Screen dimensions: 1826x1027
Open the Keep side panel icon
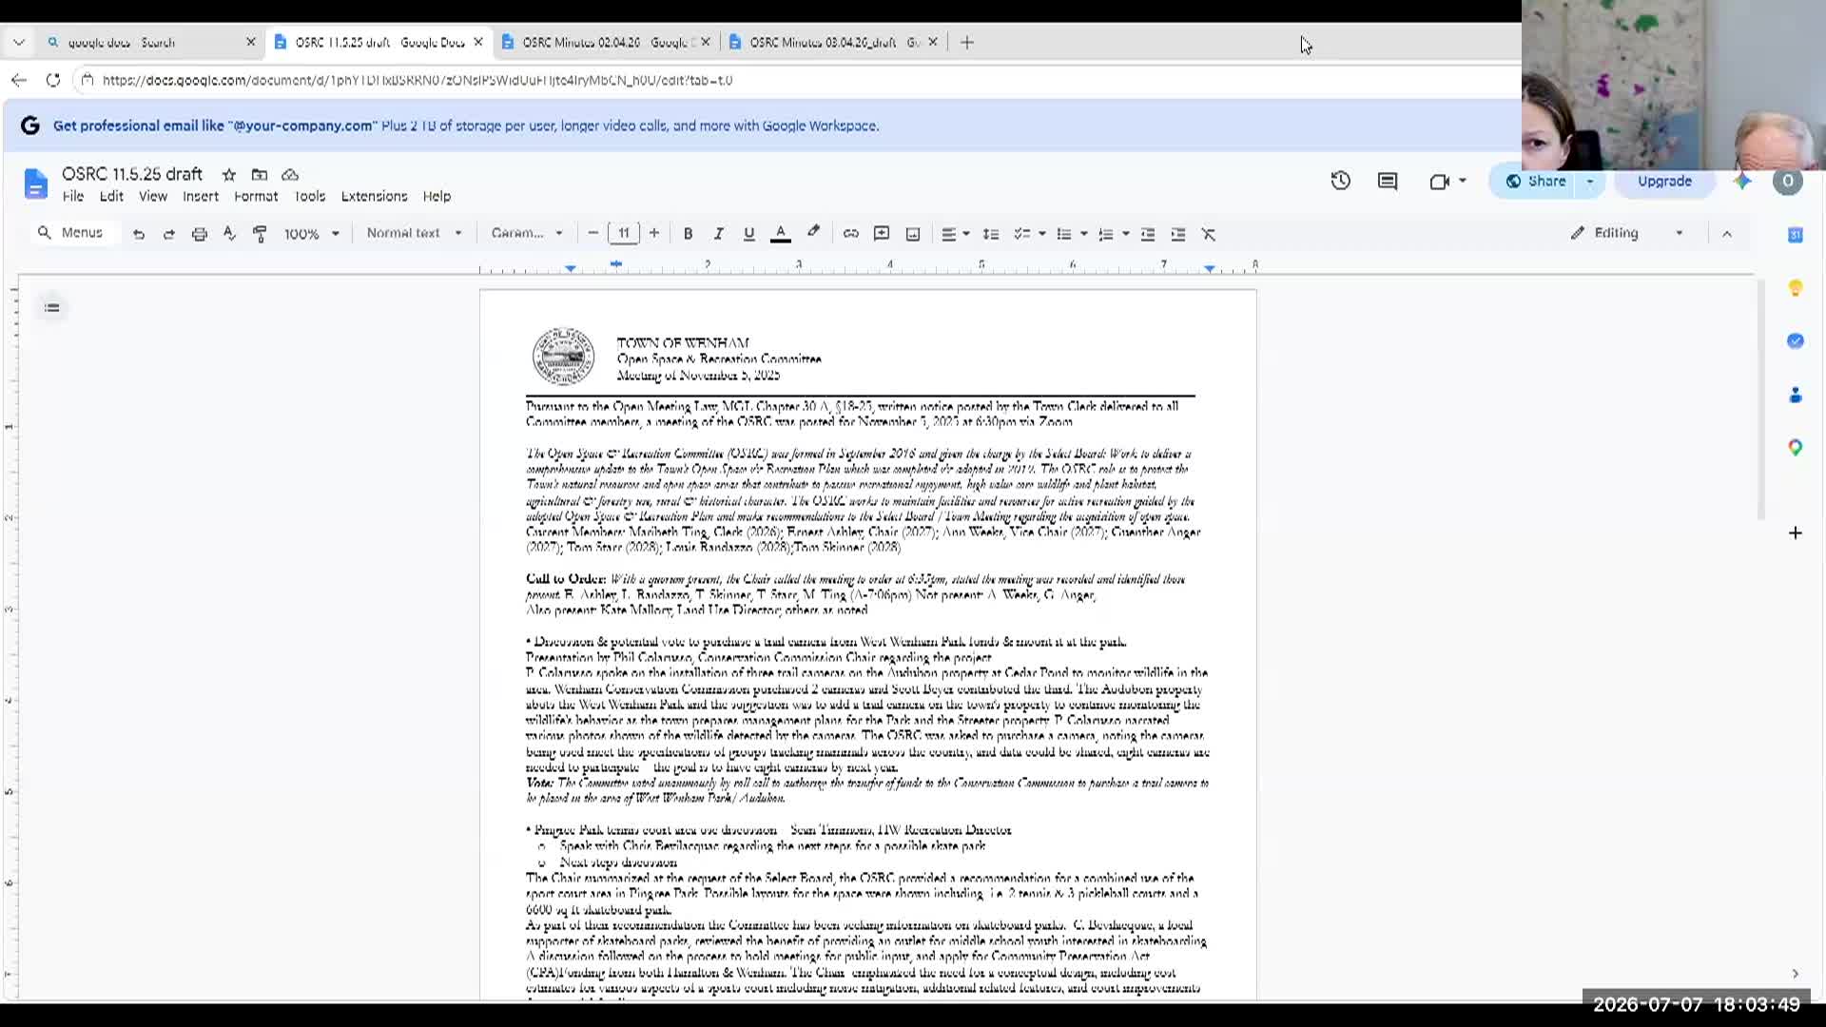click(x=1796, y=288)
